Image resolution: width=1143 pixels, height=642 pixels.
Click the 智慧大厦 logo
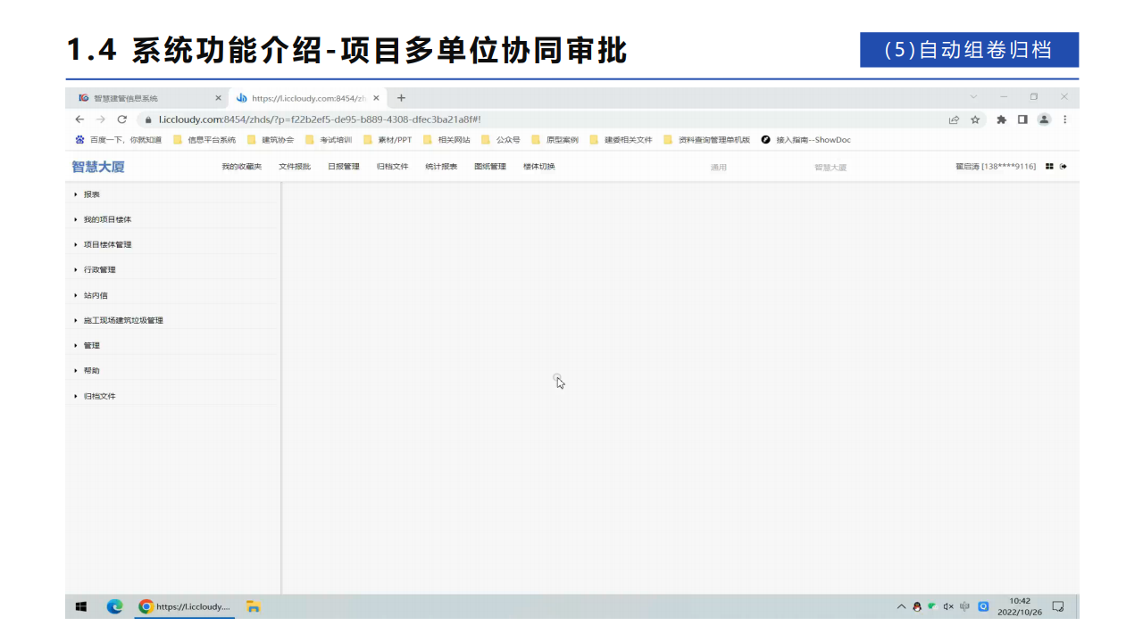[98, 167]
